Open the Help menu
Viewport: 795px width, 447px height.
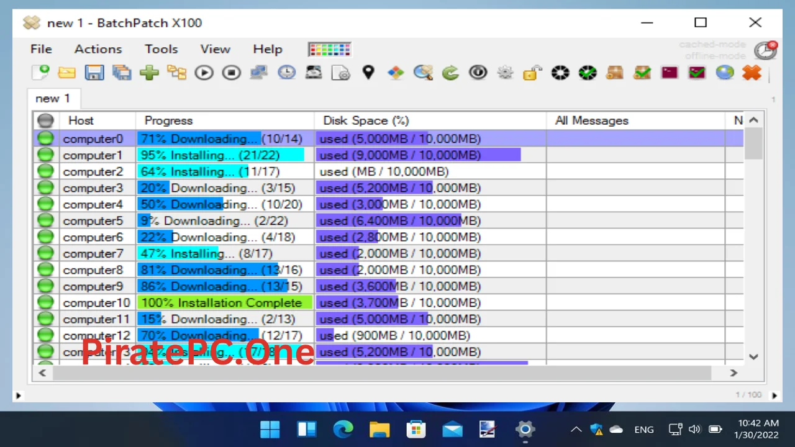click(x=268, y=49)
